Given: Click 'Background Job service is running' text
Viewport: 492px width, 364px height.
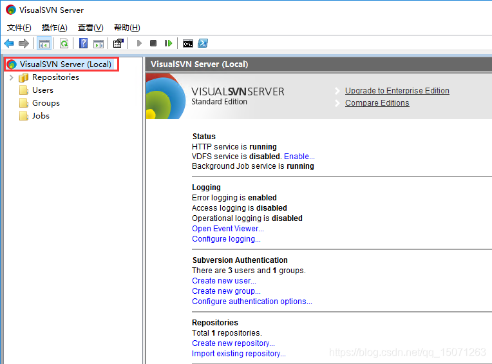Looking at the screenshot, I should click(253, 166).
